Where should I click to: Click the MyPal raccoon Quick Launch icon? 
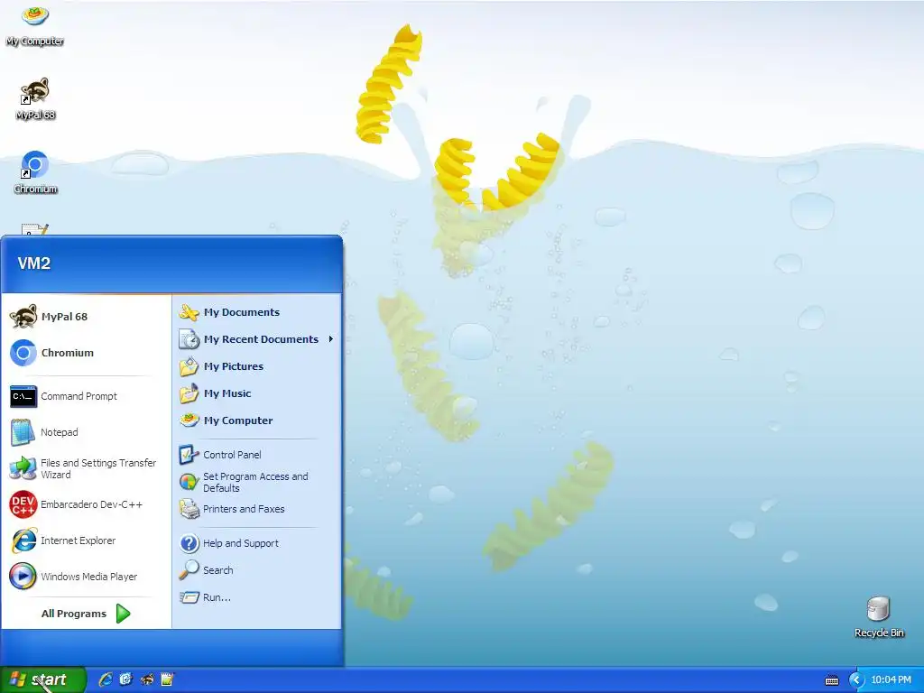click(x=147, y=679)
